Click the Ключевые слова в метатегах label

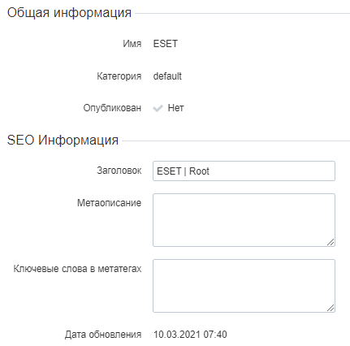click(77, 269)
